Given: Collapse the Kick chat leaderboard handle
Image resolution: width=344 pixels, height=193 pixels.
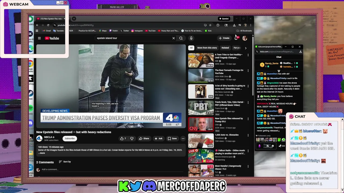Looking at the screenshot, I should pyautogui.click(x=279, y=71).
